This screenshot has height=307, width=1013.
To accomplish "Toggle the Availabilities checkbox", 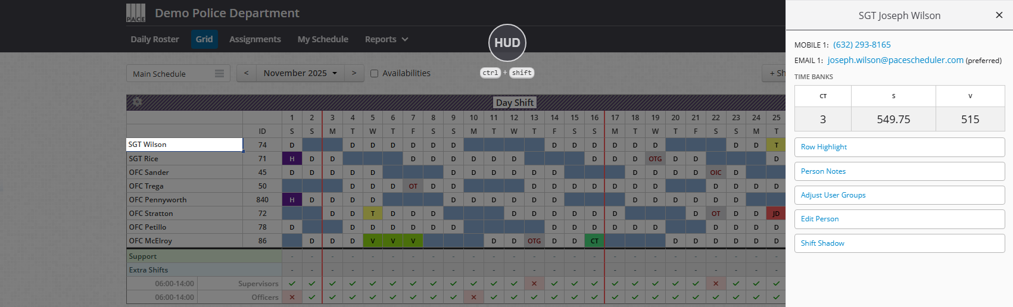I will 374,73.
